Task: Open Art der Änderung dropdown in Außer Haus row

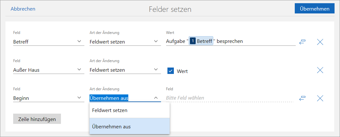Action: [x=125, y=70]
